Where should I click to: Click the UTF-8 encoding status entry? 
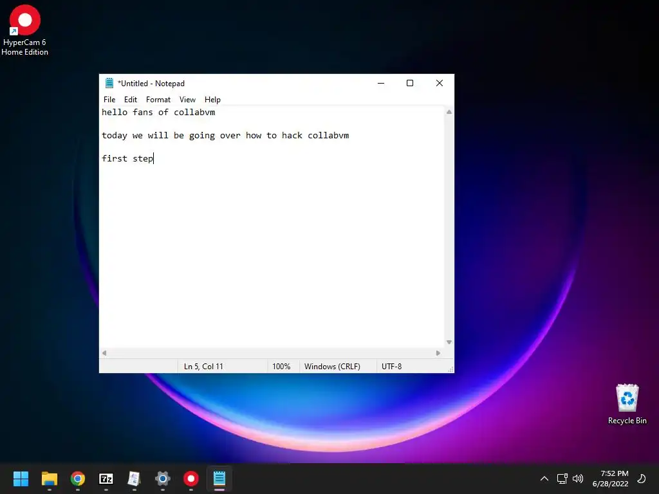pos(392,366)
